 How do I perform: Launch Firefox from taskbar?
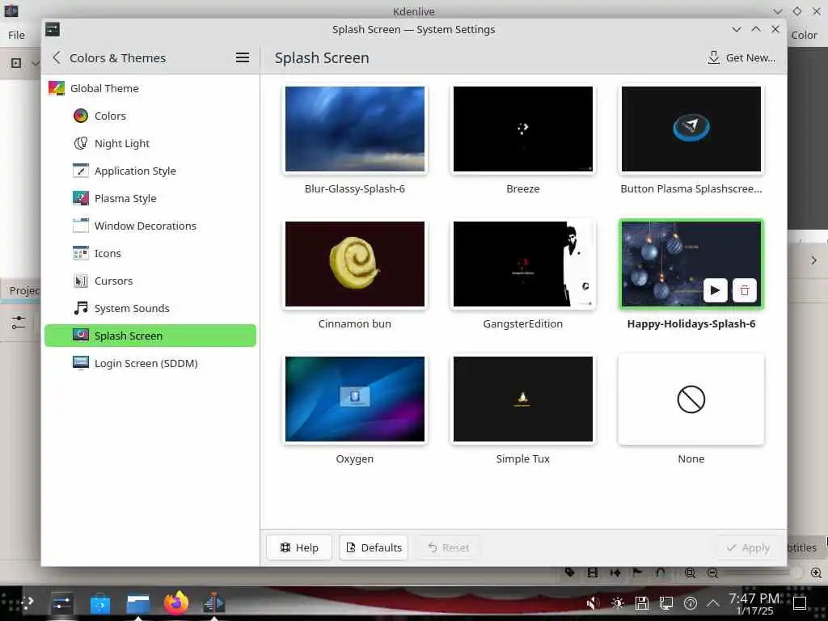175,602
